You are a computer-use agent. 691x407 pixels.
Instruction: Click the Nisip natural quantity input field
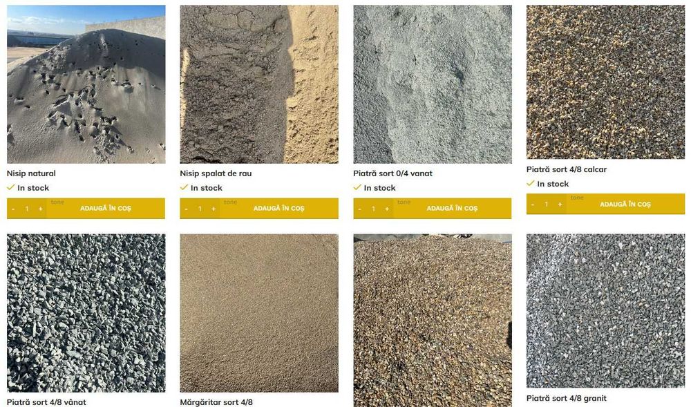point(27,209)
